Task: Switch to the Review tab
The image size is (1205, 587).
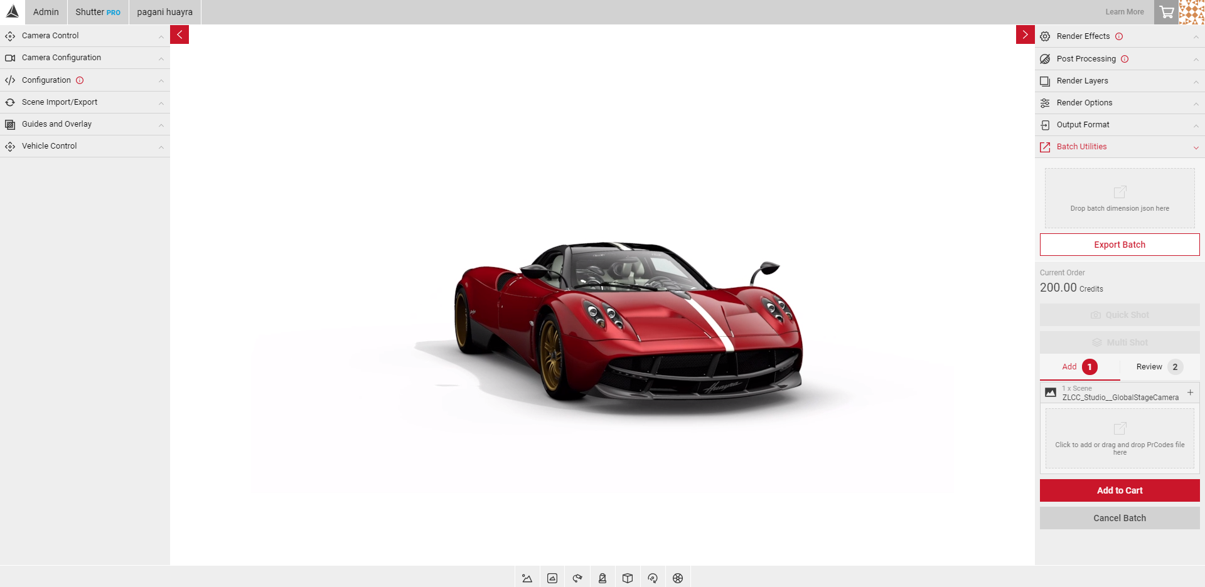Action: click(1160, 367)
